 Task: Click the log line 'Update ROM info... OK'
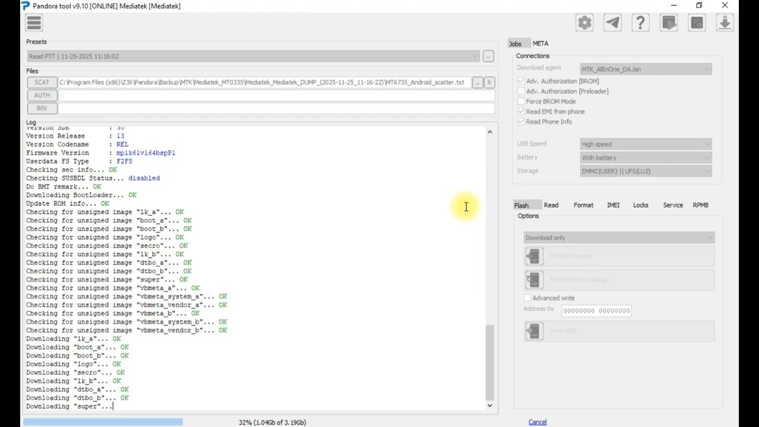tap(67, 203)
